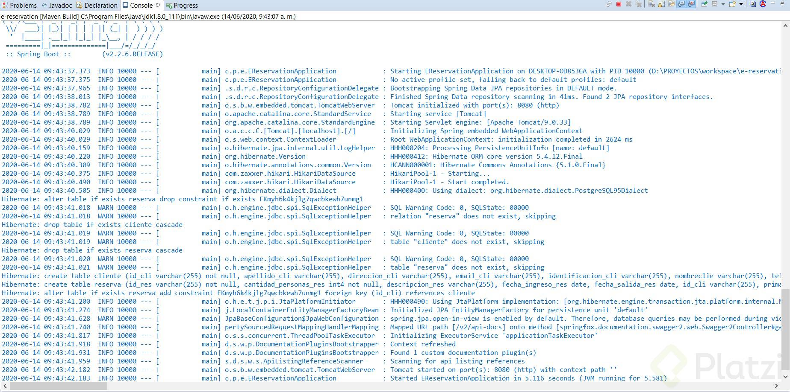Click 'Mapped URL path [/v2/api-docs]' message
This screenshot has height=392, width=790.
pos(585,327)
